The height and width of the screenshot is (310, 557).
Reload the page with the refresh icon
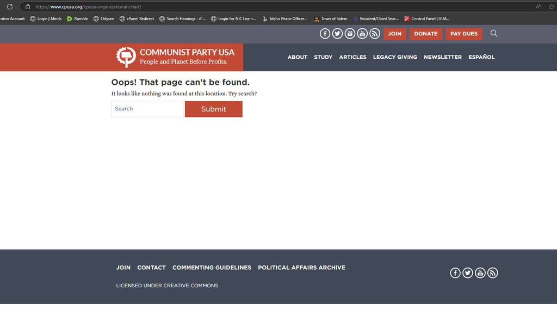pyautogui.click(x=10, y=7)
